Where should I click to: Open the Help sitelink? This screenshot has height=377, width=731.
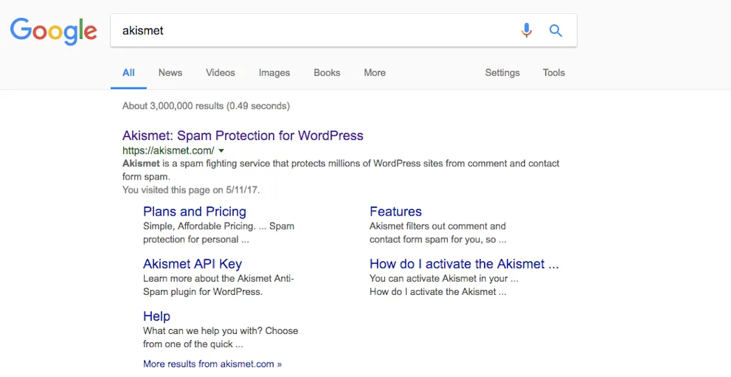point(157,316)
